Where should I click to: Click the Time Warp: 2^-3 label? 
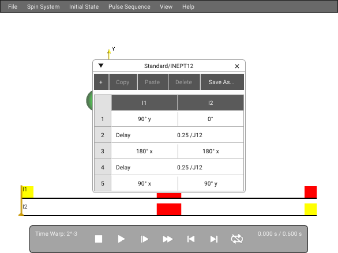pyautogui.click(x=56, y=234)
